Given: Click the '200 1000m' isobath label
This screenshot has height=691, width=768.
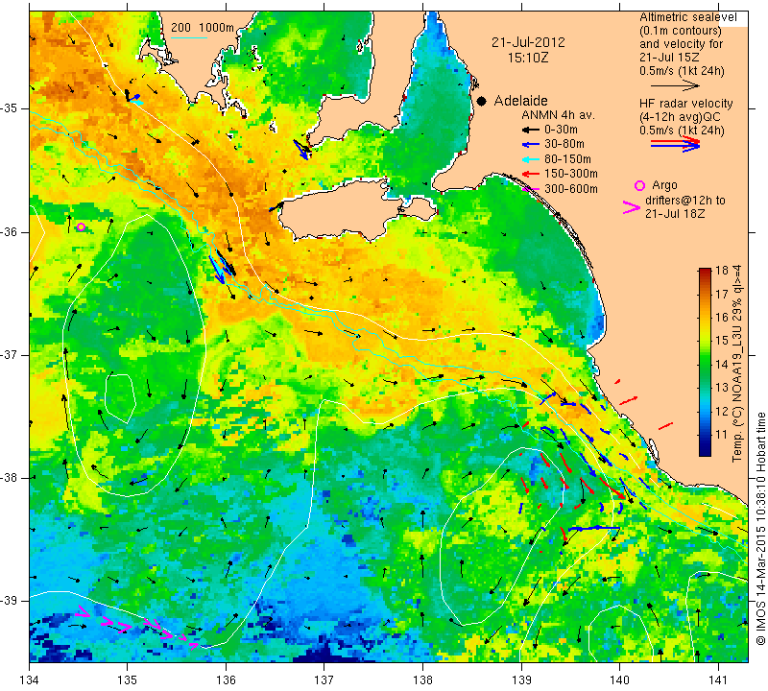Looking at the screenshot, I should (x=203, y=28).
